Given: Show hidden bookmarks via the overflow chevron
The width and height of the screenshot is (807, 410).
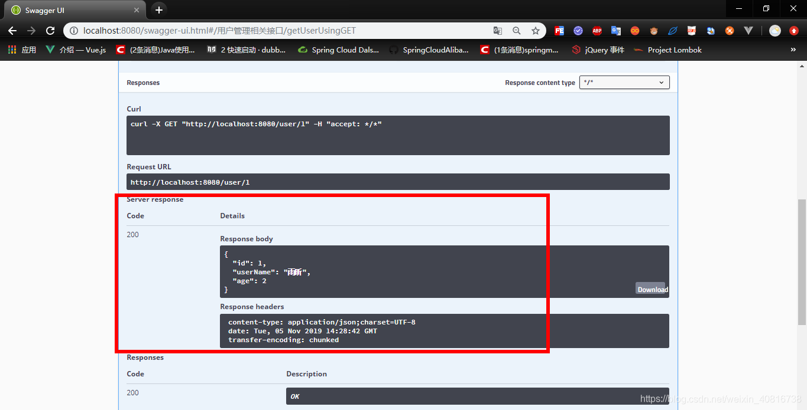Looking at the screenshot, I should coord(793,50).
